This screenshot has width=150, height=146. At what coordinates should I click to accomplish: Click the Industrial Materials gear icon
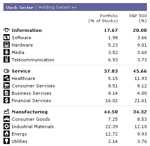pyautogui.click(x=7, y=127)
